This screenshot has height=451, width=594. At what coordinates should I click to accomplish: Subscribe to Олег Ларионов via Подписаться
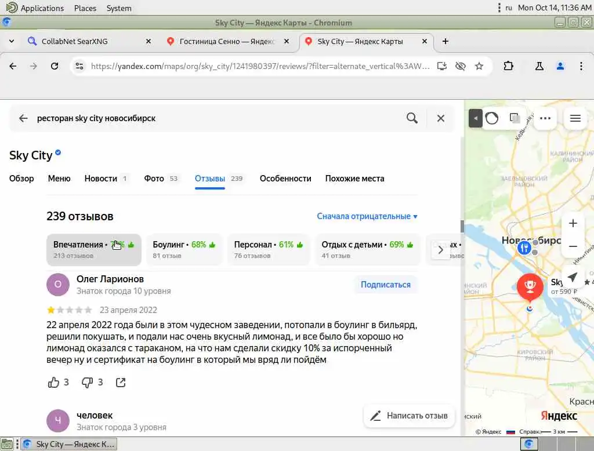386,285
